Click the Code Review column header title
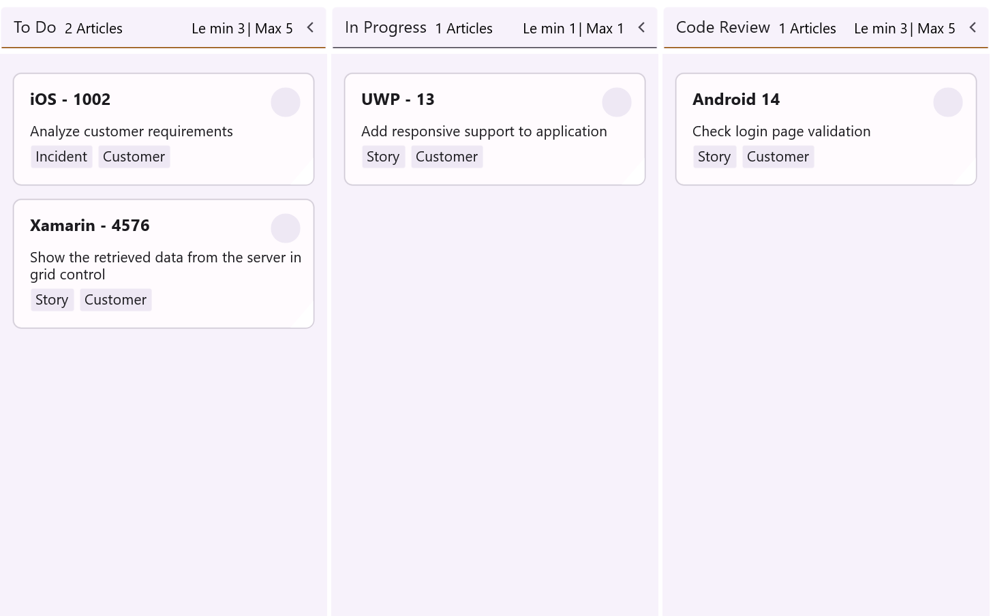Screen dimensions: 991x616 tap(722, 28)
